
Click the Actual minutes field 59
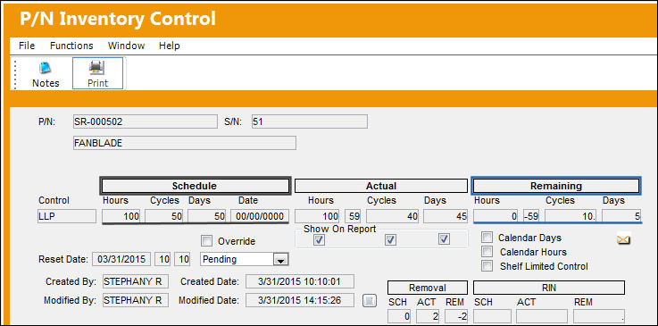tap(354, 216)
